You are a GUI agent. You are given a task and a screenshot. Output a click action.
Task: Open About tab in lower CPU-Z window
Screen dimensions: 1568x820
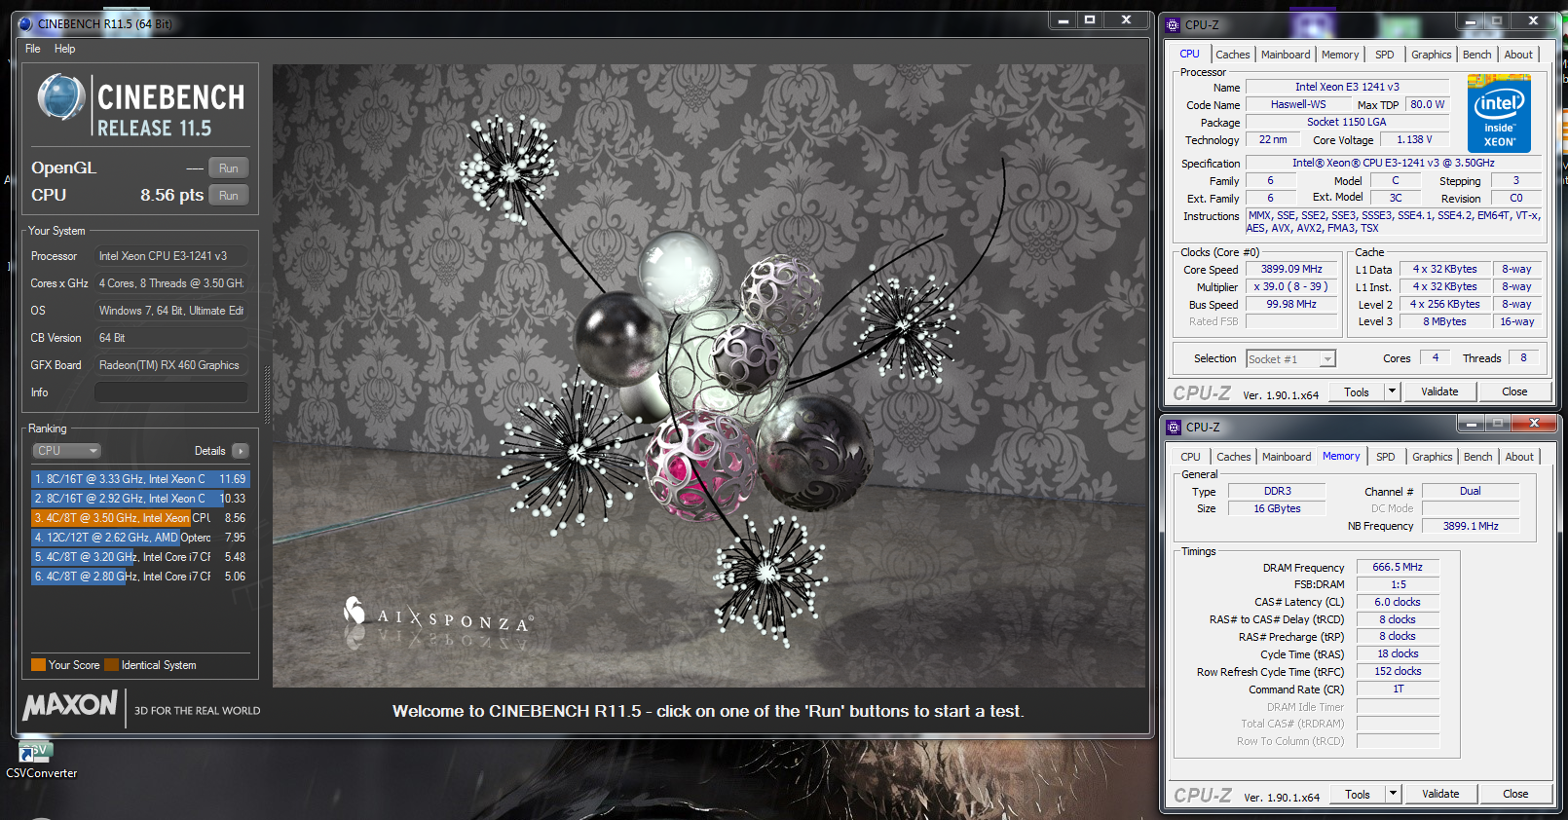(1519, 457)
